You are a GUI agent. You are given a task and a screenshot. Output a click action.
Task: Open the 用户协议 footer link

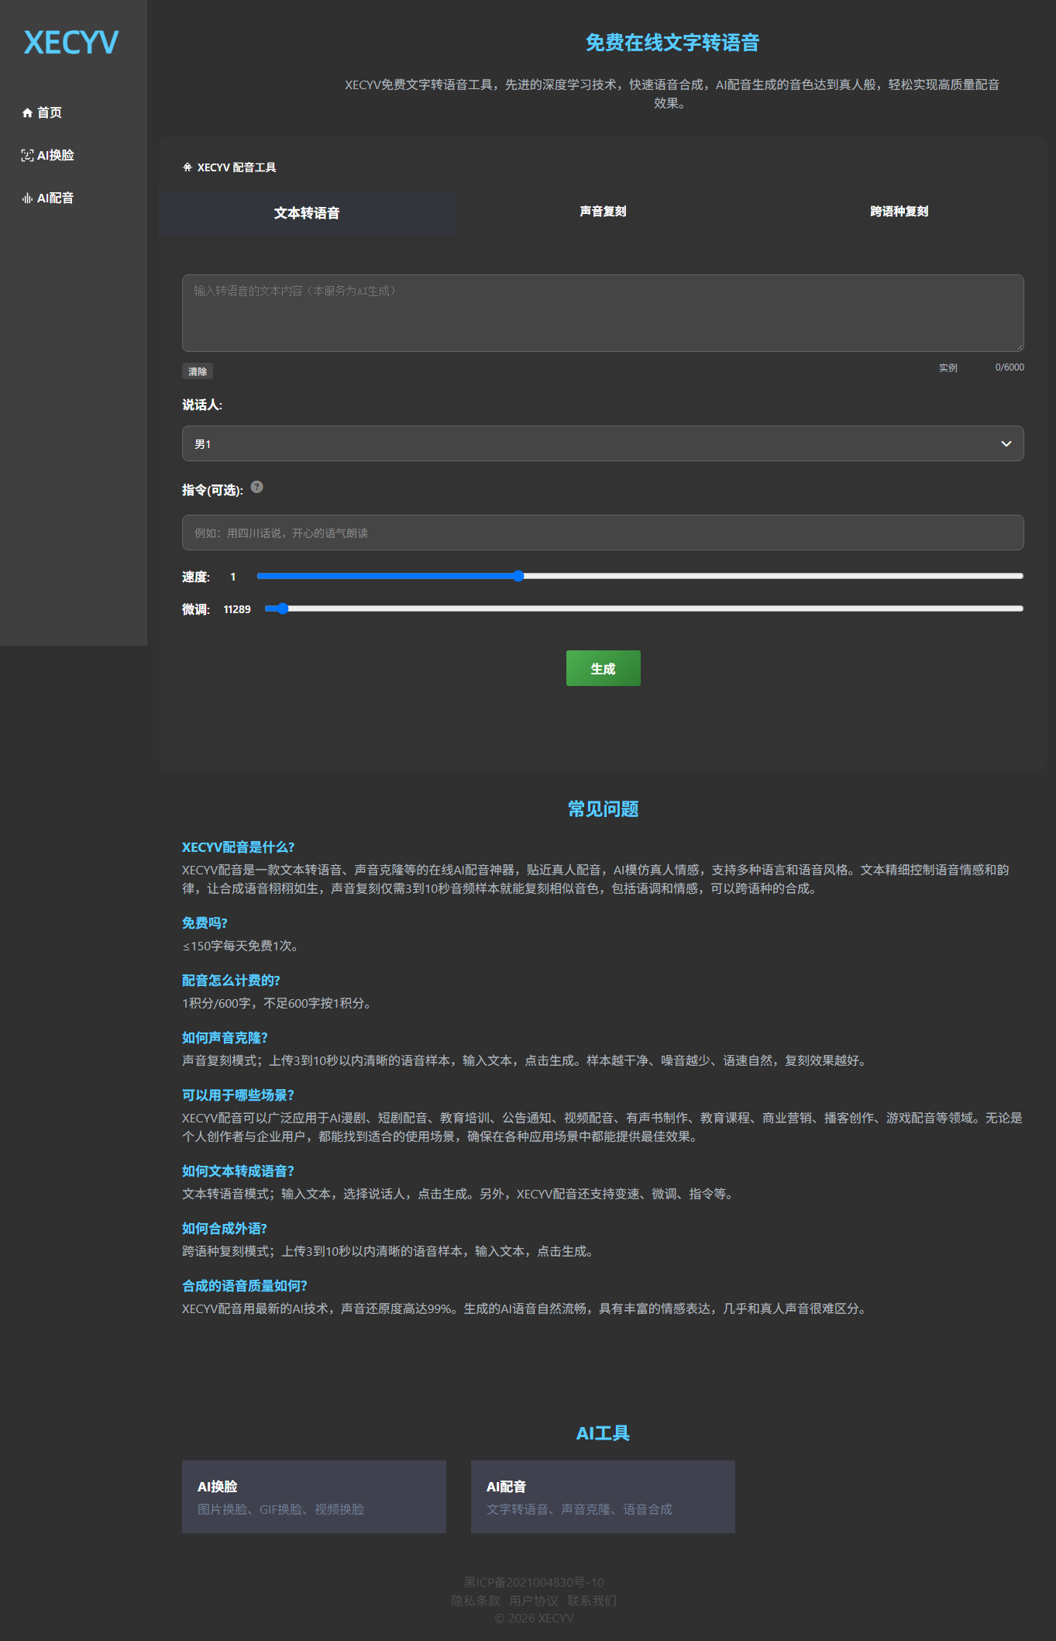point(534,1601)
